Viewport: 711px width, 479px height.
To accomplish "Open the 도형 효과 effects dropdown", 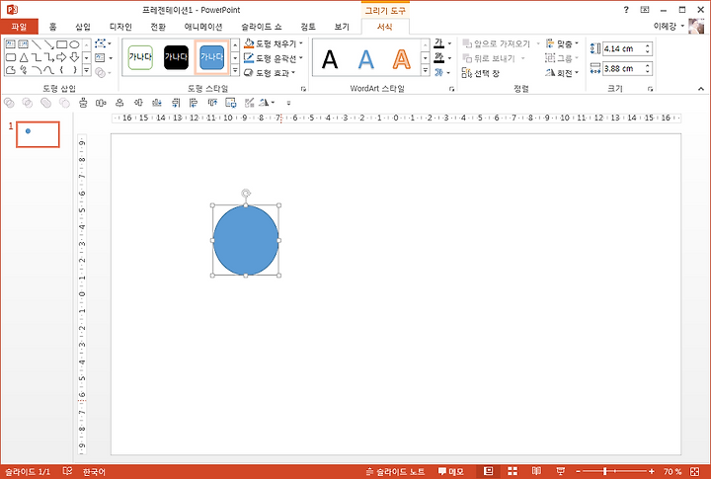I will (270, 72).
